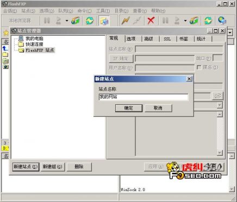Click the Disconnect icon

coord(137,21)
